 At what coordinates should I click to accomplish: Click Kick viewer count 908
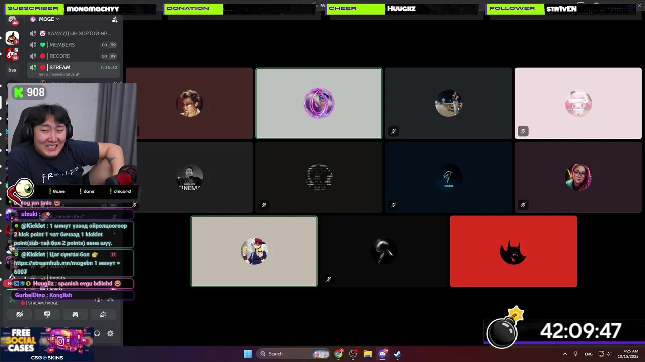(x=29, y=92)
